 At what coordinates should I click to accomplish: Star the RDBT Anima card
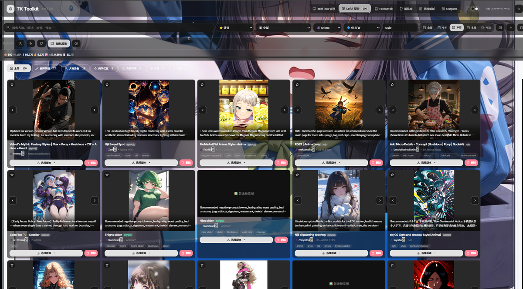tap(297, 84)
